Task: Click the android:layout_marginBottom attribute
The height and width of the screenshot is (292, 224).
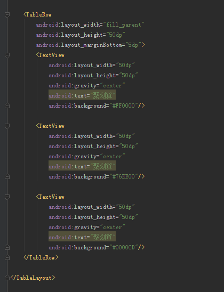Action: [x=79, y=45]
